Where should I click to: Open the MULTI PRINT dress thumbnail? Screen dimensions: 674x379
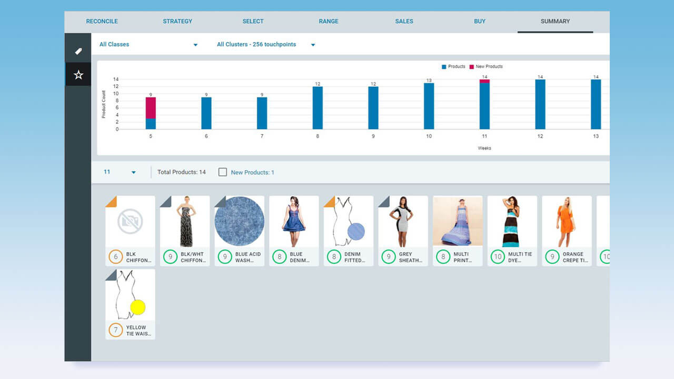(x=458, y=222)
